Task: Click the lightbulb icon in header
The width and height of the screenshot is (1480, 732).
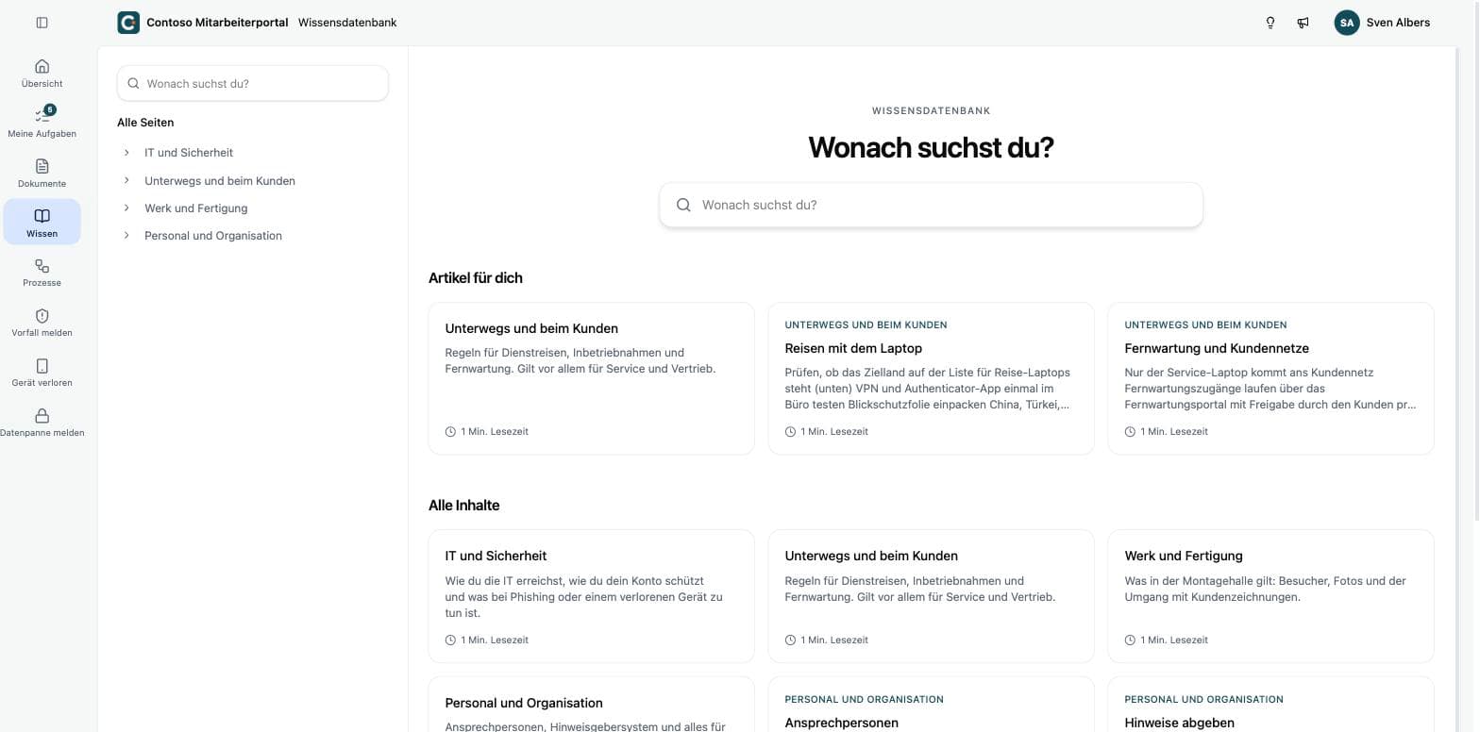Action: pos(1270,23)
